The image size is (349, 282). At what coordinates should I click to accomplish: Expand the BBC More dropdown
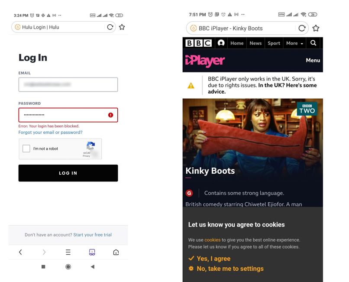point(294,43)
